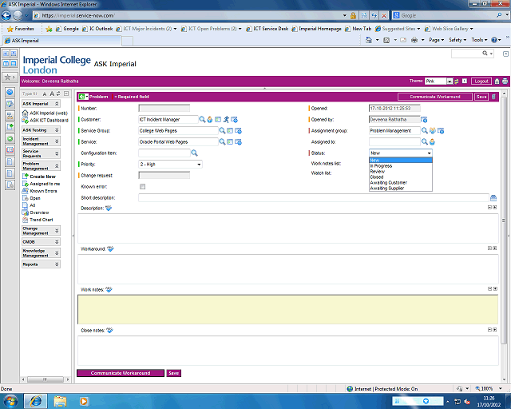The image size is (511, 409).
Task: Click the Logout button
Action: [481, 81]
